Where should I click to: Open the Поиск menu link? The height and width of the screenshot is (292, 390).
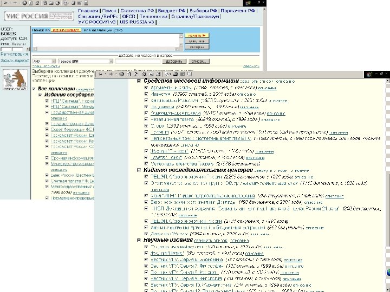tap(109, 11)
